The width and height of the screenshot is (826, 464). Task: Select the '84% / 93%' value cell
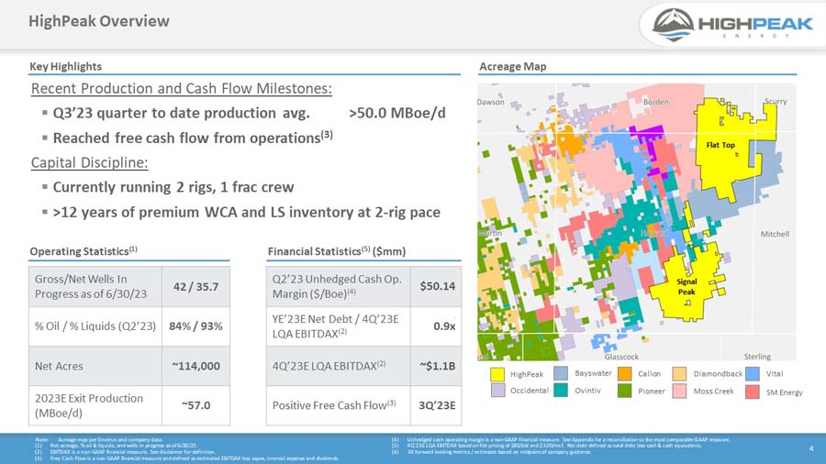[x=196, y=326]
